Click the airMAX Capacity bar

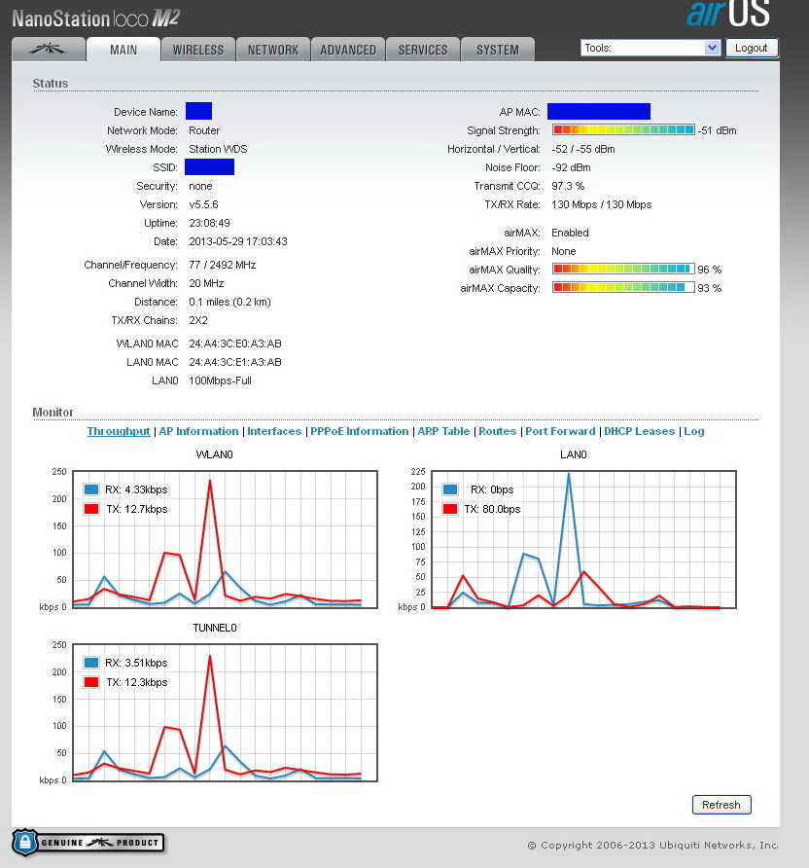click(x=623, y=288)
